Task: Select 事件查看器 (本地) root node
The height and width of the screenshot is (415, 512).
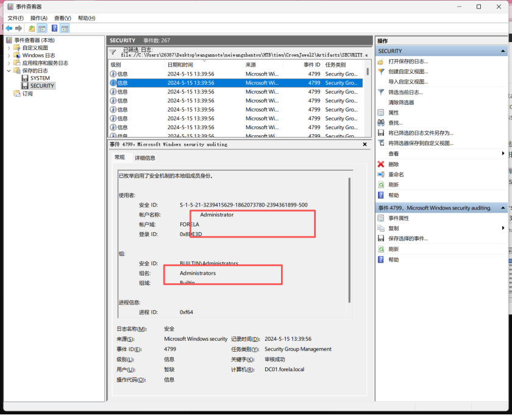Action: (34, 40)
